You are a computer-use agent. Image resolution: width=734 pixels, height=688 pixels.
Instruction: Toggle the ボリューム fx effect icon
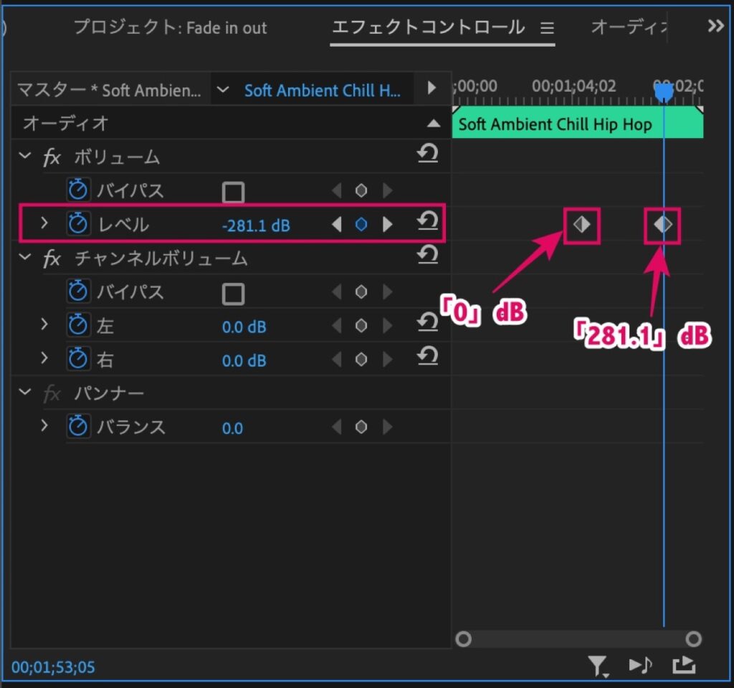(x=52, y=157)
